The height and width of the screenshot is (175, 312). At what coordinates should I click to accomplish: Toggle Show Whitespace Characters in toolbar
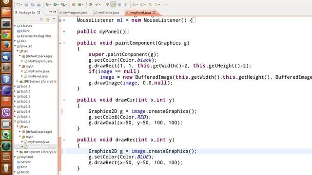tap(126, 4)
